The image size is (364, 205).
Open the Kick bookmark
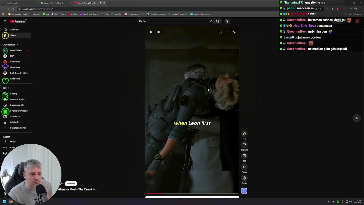[x=46, y=14]
